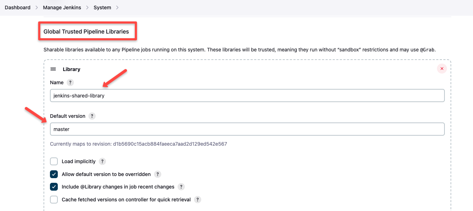Uncheck Include @Library changes in job recent changes
This screenshot has width=473, height=211.
[x=54, y=187]
